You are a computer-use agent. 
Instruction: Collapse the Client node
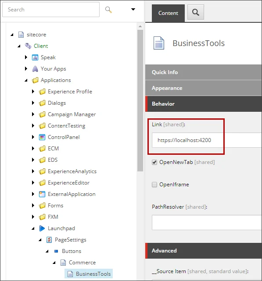pos(19,46)
